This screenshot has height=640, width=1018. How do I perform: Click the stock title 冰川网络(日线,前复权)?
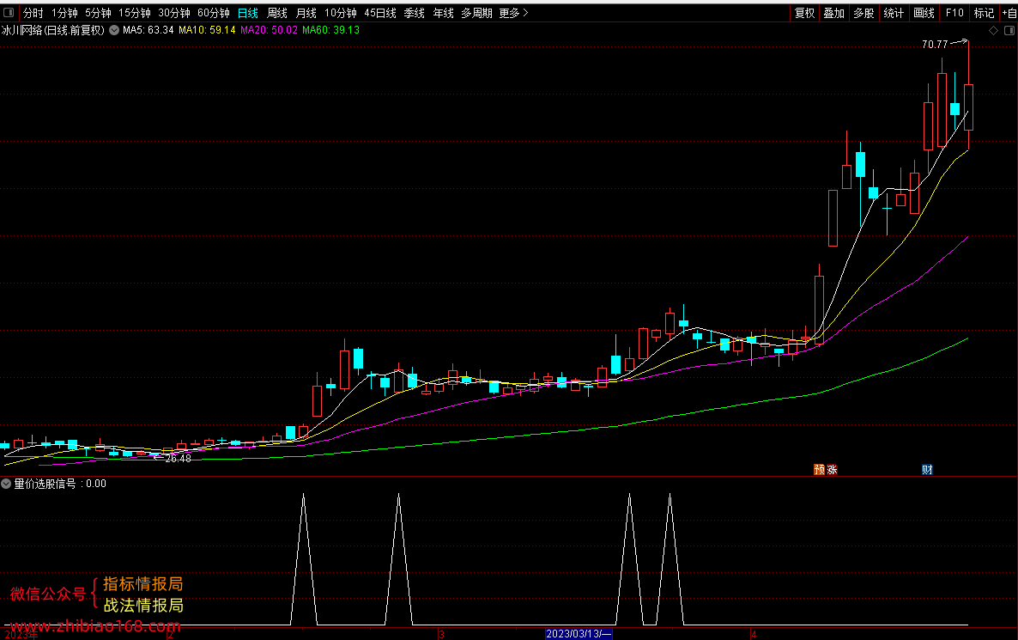(52, 30)
